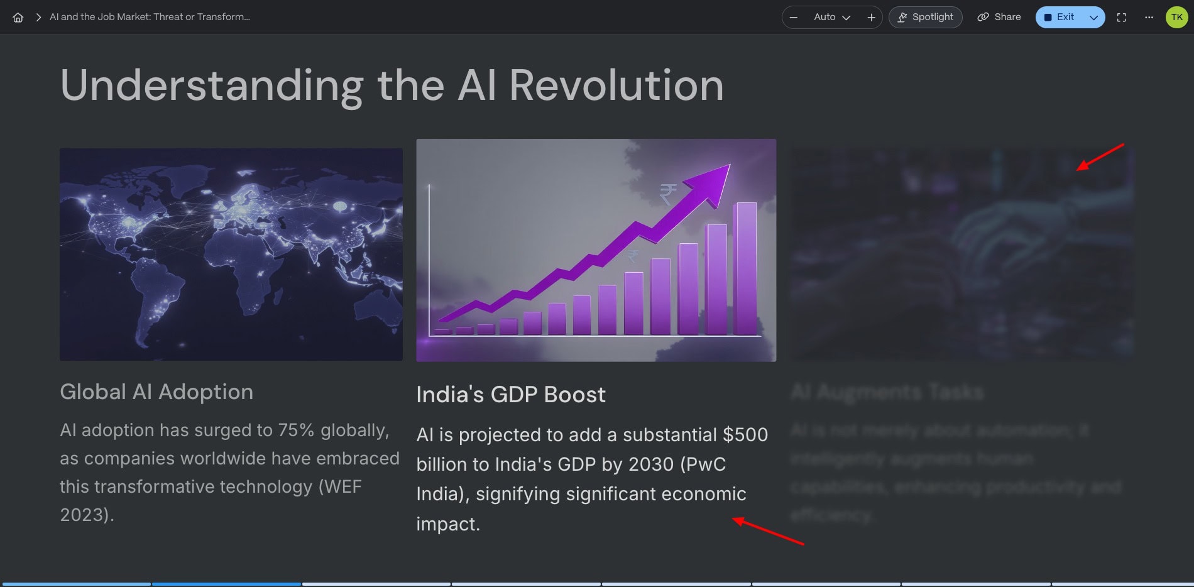Screen dimensions: 1194x587
Task: Open the TK user profile avatar
Action: (1176, 18)
